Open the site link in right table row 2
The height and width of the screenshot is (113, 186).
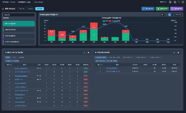[113, 71]
